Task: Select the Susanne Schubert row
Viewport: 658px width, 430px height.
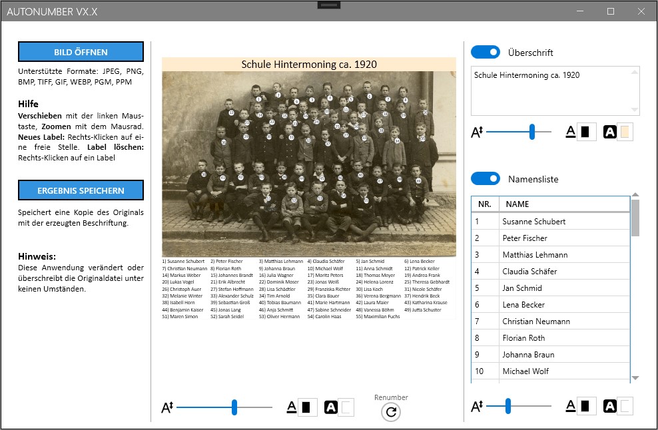Action: point(551,221)
